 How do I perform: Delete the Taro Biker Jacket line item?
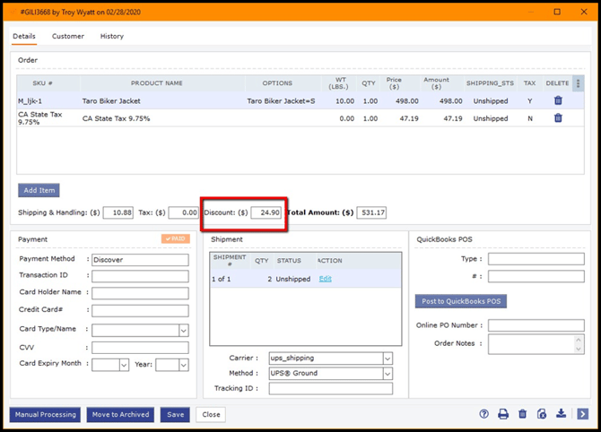558,101
